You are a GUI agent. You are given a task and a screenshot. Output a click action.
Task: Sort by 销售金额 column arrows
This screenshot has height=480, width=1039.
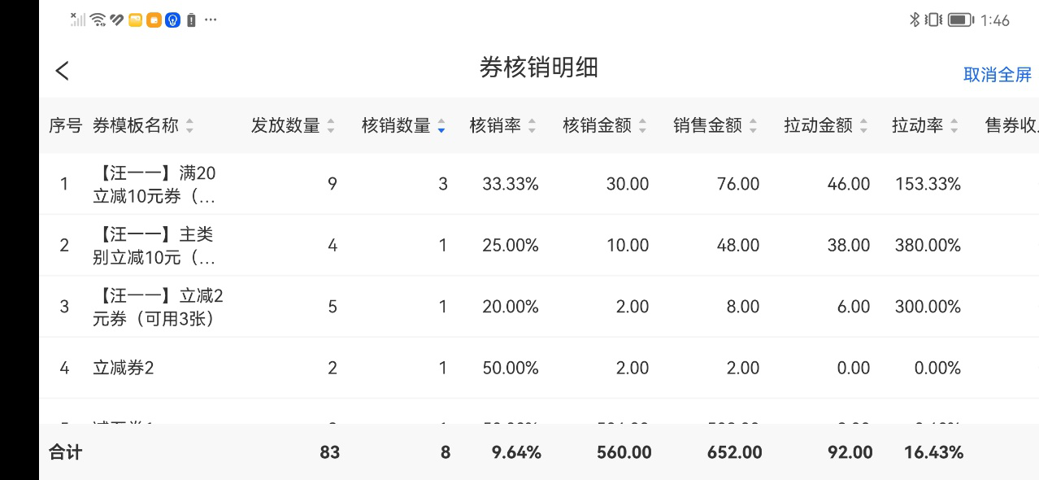coord(753,126)
